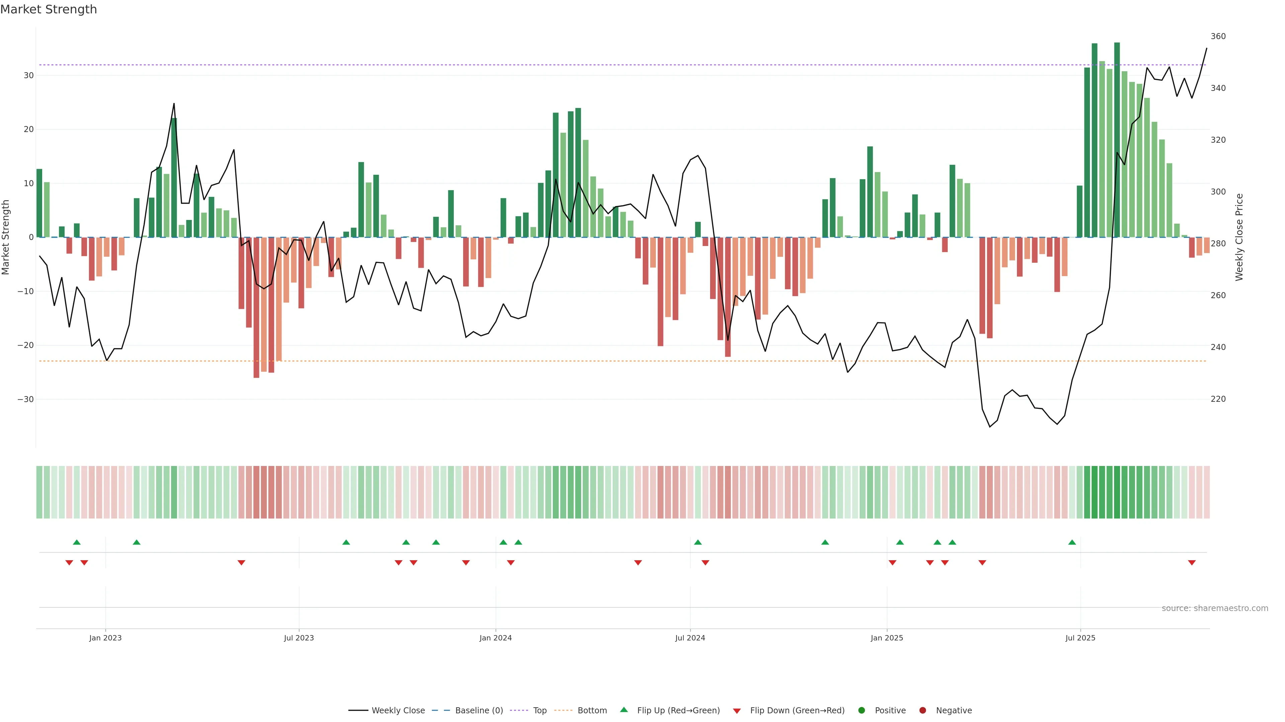The height and width of the screenshot is (722, 1285).
Task: Click the Flip Up green triangle legend icon
Action: tap(623, 710)
